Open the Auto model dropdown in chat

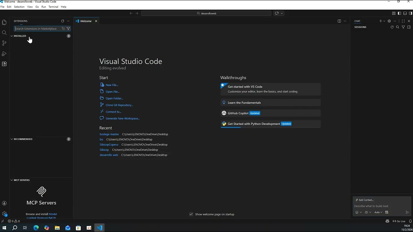(378, 212)
